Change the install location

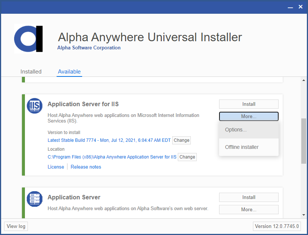pyautogui.click(x=187, y=157)
